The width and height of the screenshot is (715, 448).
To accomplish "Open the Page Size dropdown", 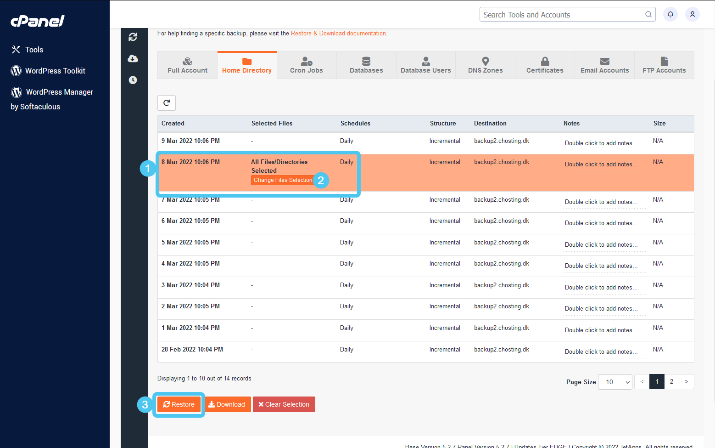I will [614, 381].
